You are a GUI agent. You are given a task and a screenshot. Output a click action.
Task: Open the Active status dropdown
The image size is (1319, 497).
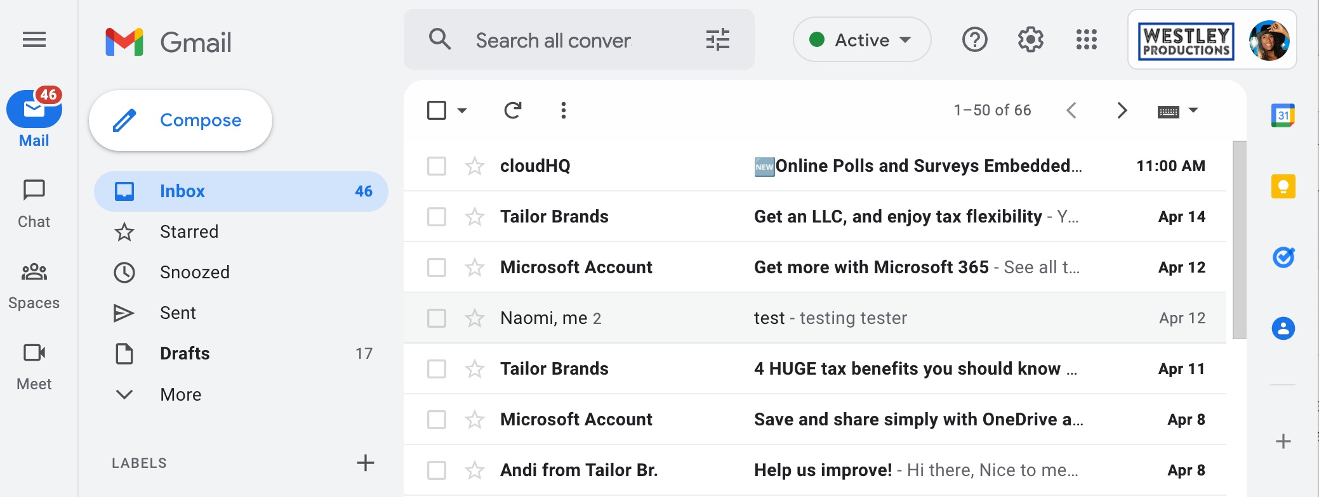pyautogui.click(x=862, y=39)
